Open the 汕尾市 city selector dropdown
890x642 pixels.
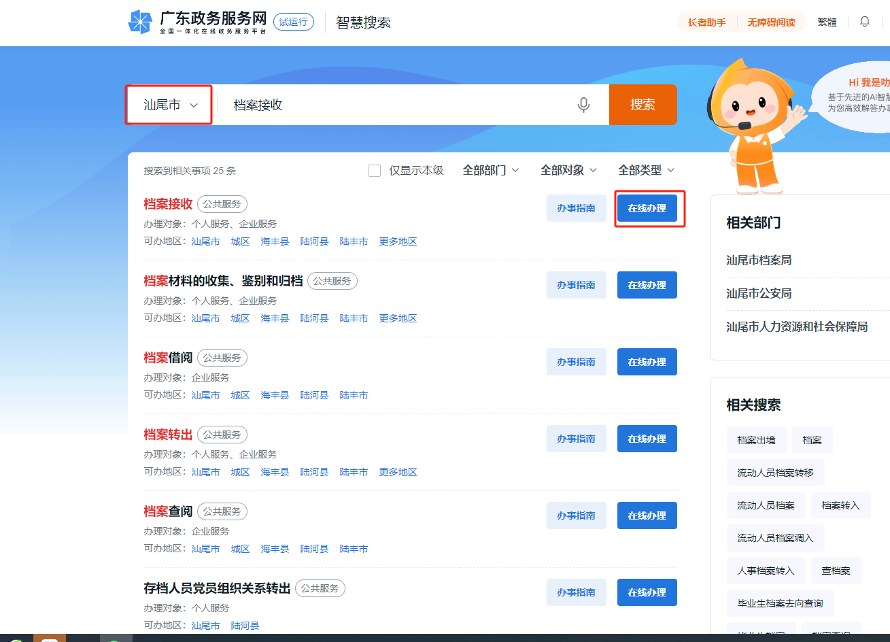tap(169, 104)
